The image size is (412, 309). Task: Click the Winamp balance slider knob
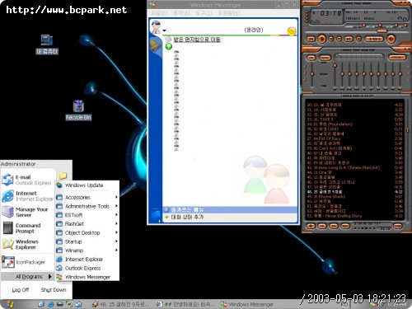point(380,26)
